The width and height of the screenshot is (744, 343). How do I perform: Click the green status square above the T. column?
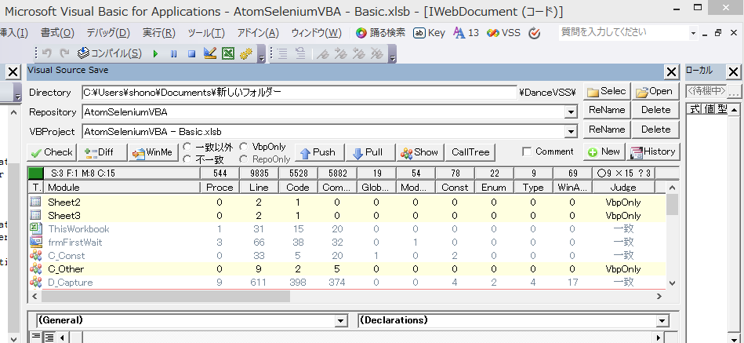(x=35, y=173)
